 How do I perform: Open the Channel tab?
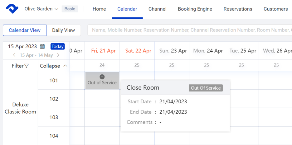[x=157, y=9]
